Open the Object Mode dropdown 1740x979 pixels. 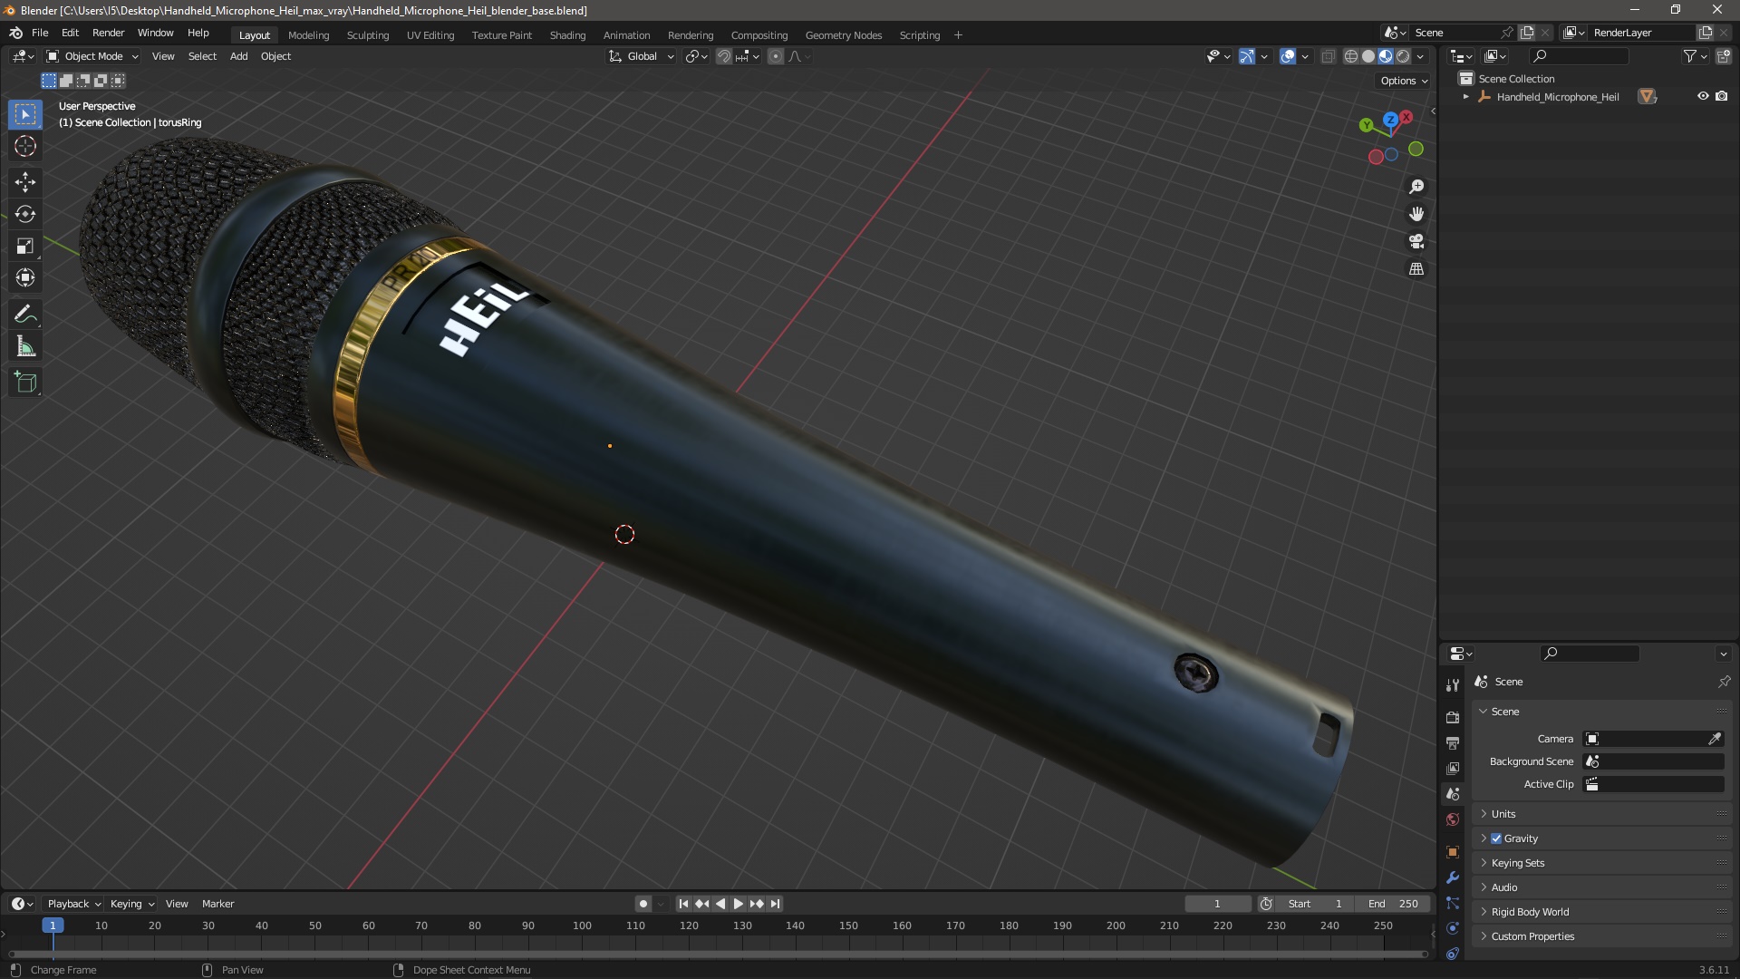[92, 56]
